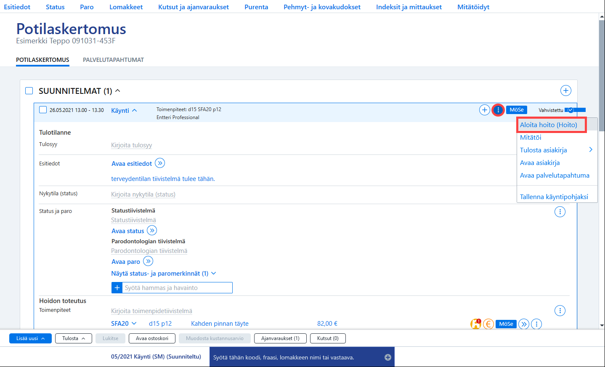605x367 pixels.
Task: Click Ajanvaraukset (1) button
Action: (280, 338)
